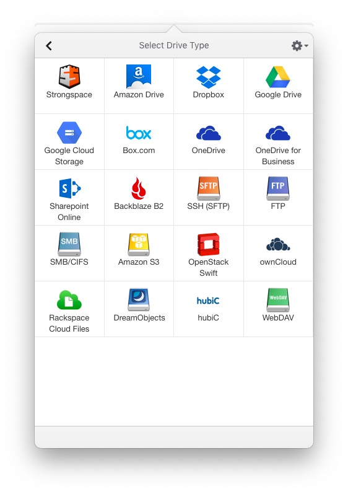348x494 pixels.
Task: Select the Google Drive icon
Action: (x=278, y=77)
